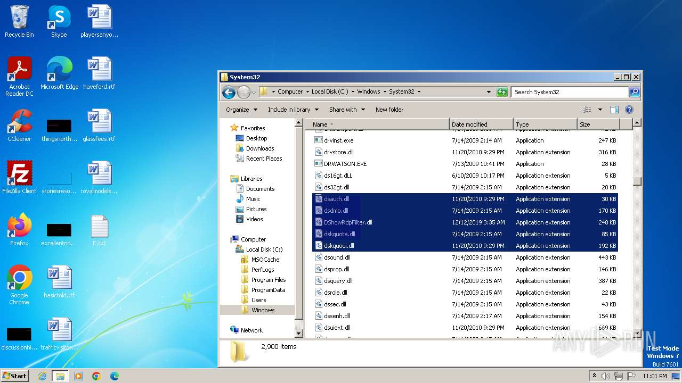This screenshot has width=682, height=383.
Task: Select Downloads under Favorites
Action: pos(260,148)
